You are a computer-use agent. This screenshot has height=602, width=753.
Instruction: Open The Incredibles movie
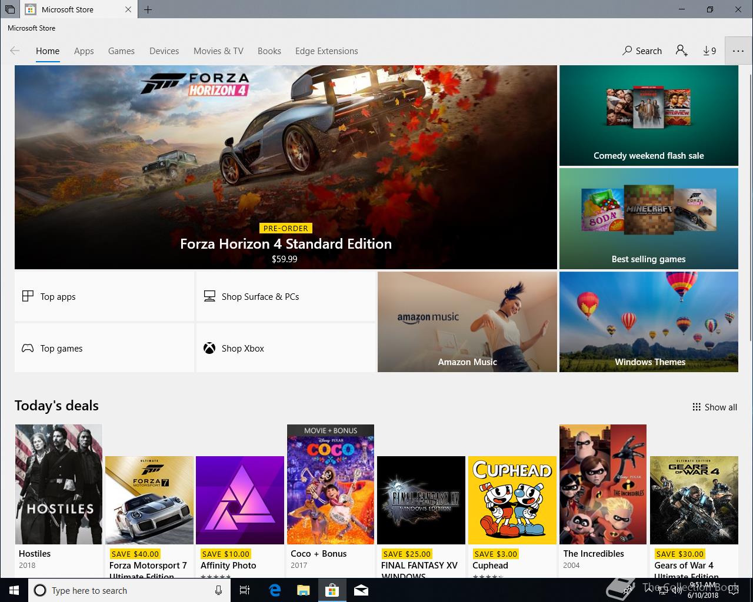603,501
